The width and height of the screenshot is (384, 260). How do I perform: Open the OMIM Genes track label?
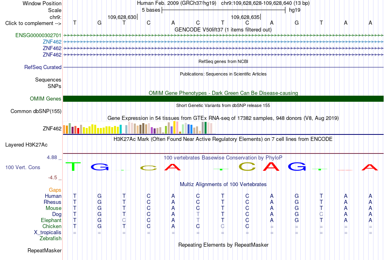(x=45, y=99)
